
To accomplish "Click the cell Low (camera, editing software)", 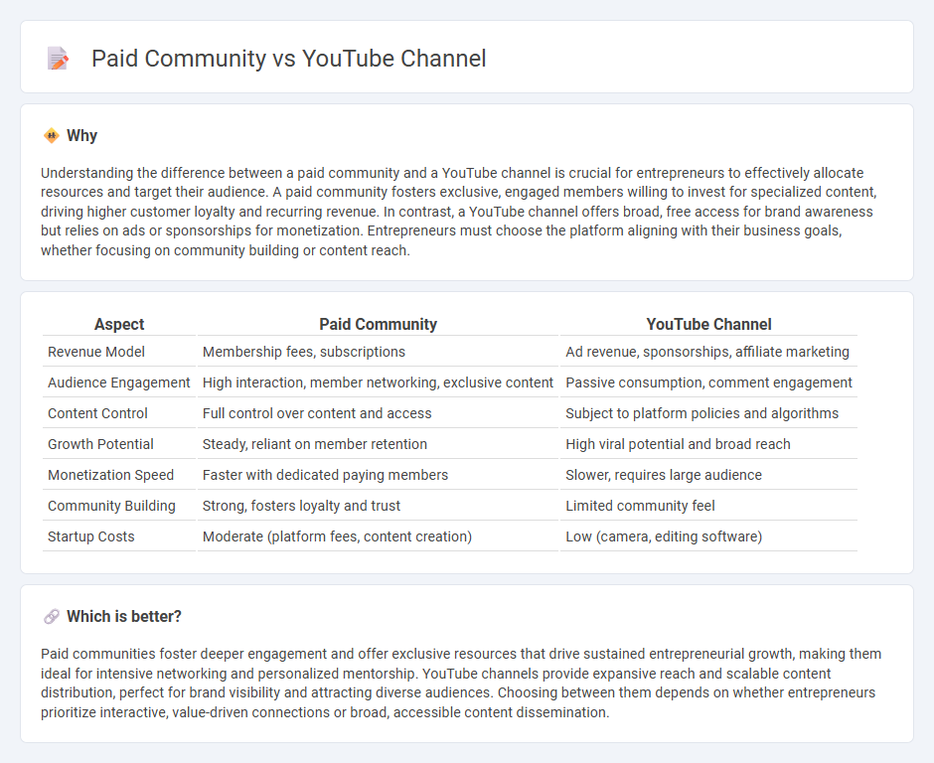I will coord(708,536).
